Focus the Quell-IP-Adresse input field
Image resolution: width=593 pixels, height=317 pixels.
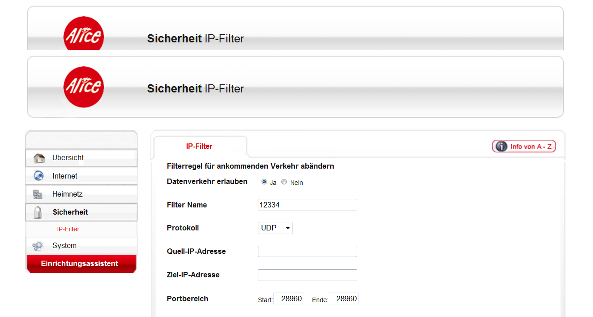[307, 252]
